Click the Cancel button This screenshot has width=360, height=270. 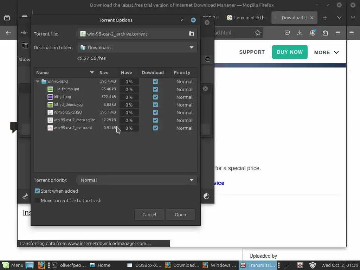click(x=149, y=214)
